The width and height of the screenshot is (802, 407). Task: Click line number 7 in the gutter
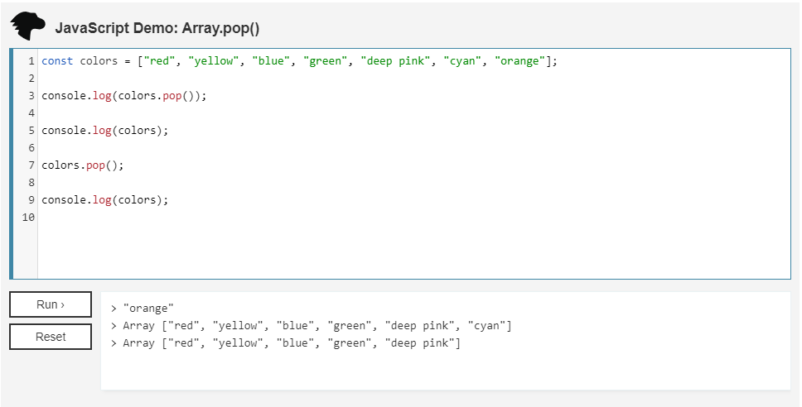click(31, 165)
